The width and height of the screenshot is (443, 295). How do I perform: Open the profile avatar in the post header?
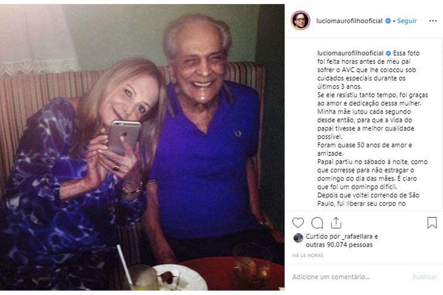pos(300,21)
